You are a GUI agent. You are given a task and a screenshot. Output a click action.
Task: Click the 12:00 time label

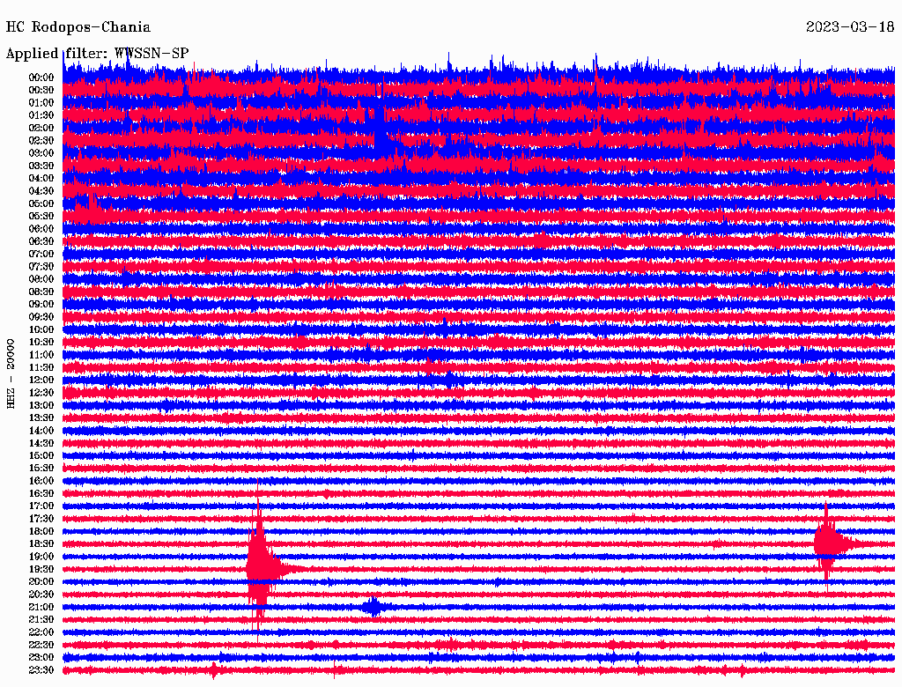coord(41,380)
